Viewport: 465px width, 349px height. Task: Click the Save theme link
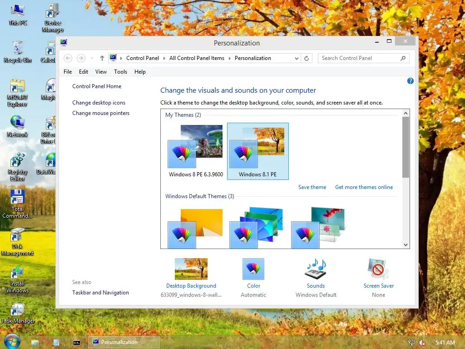[312, 187]
